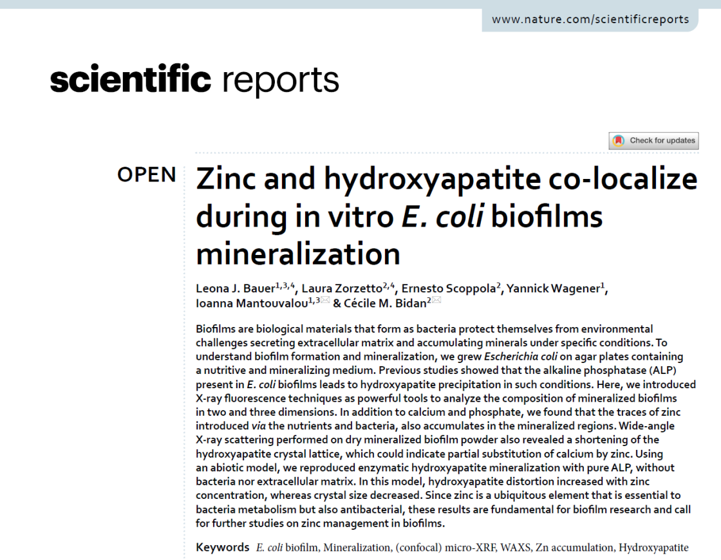Click the scientific reports journal logo
Screen dimensions: 721x560
click(x=194, y=80)
